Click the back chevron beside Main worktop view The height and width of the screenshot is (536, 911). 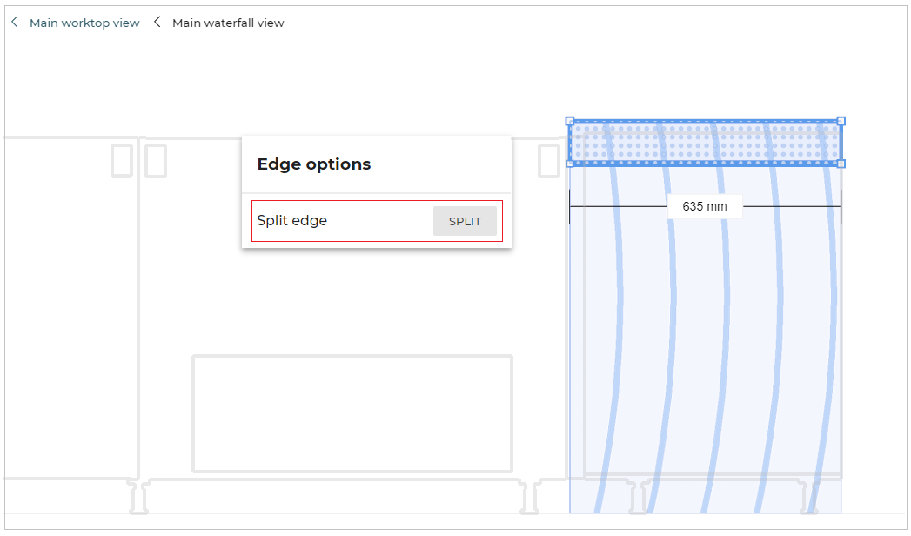[x=14, y=23]
